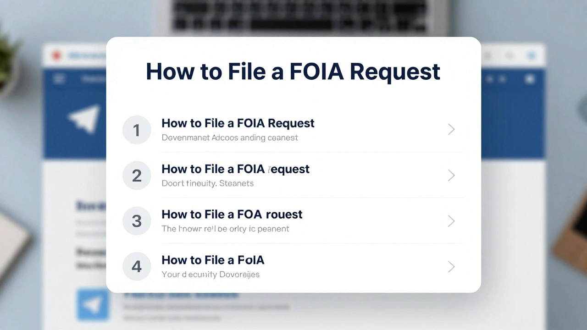Image resolution: width=587 pixels, height=330 pixels.
Task: Click the subtitle "Your d ecunity Dovoraijes"
Action: point(210,275)
